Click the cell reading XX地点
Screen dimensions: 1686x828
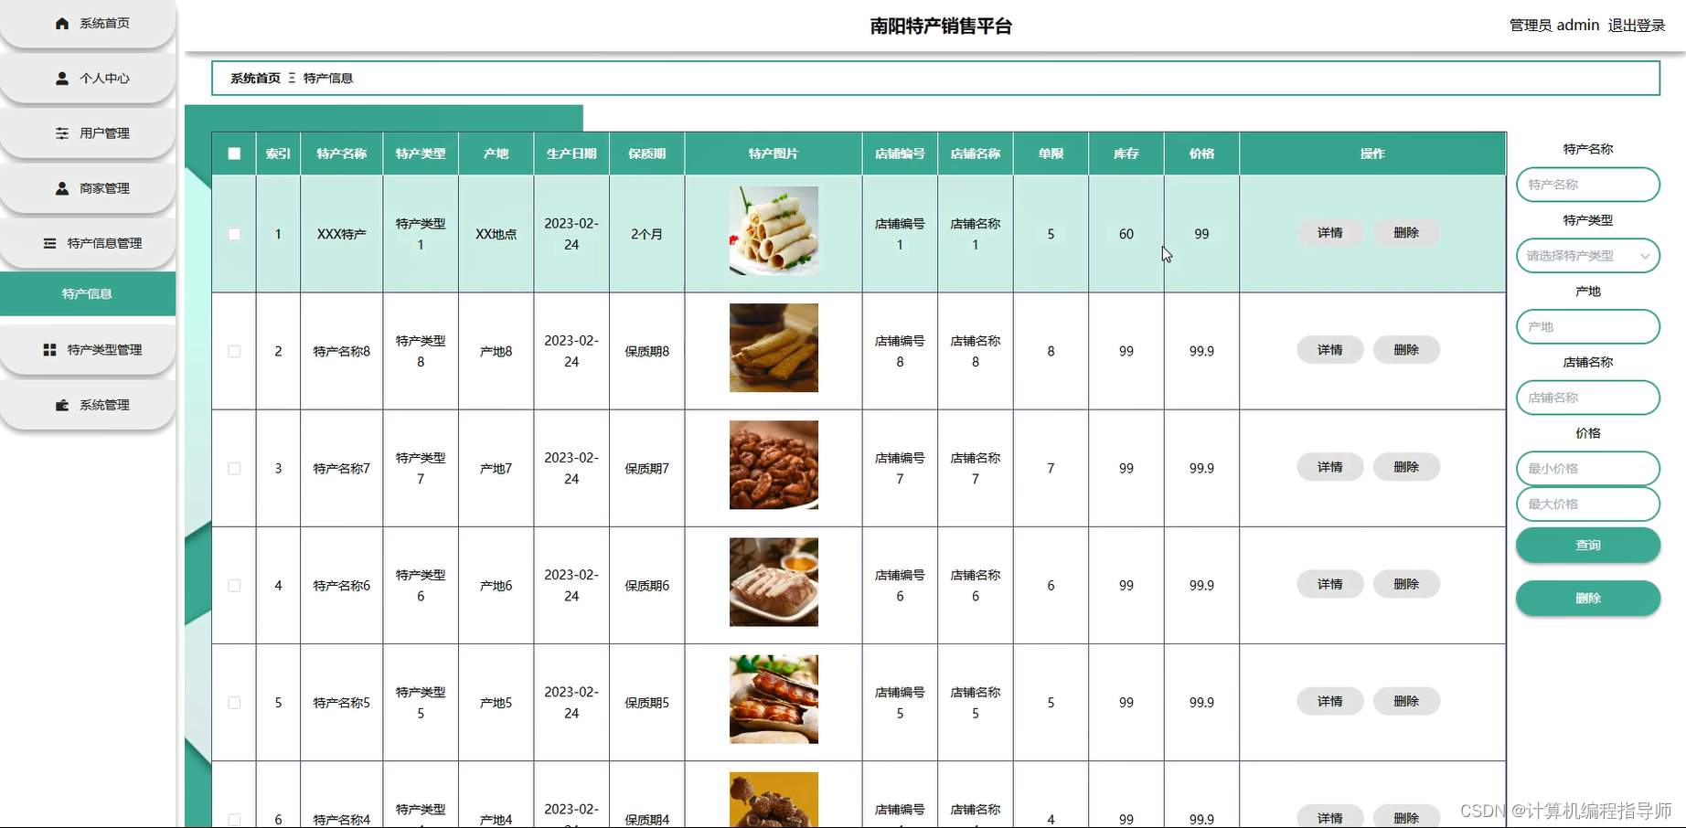[496, 234]
